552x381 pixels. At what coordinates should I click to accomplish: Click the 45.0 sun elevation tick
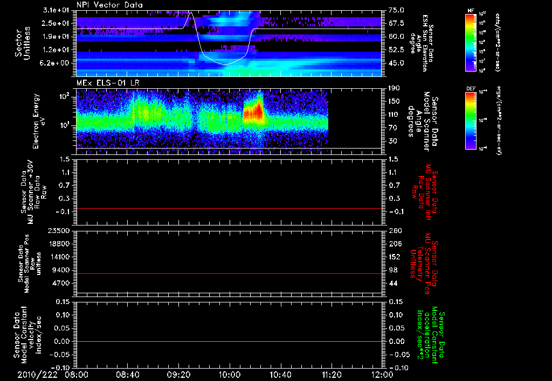(x=396, y=63)
